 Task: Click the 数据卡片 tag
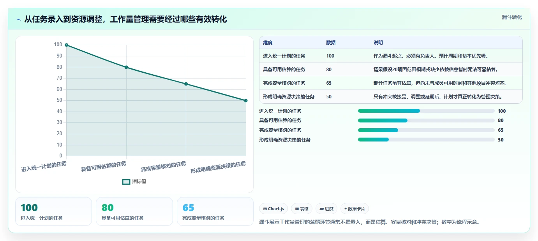tap(355, 209)
